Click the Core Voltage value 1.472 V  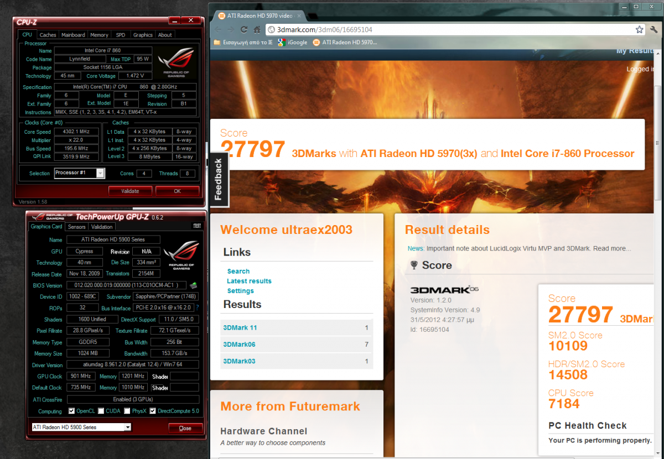click(x=135, y=76)
